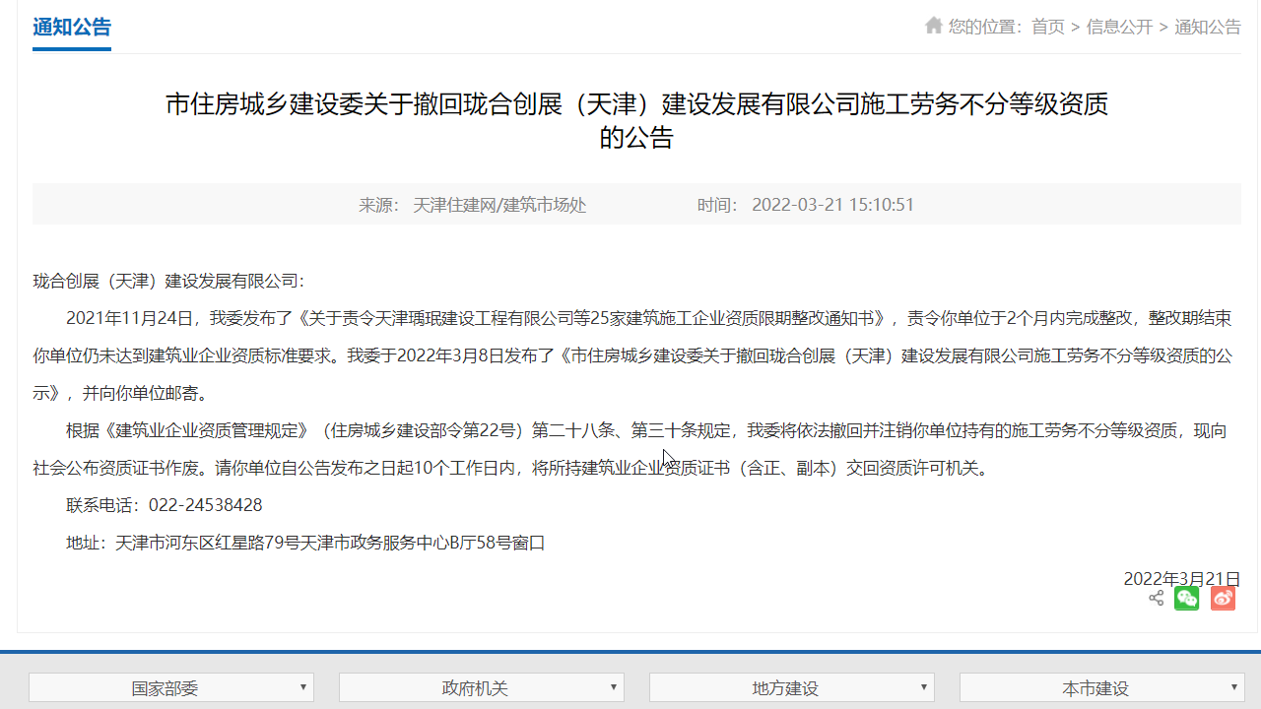Expand the arrow on the 本市建设 selector

click(x=1232, y=687)
